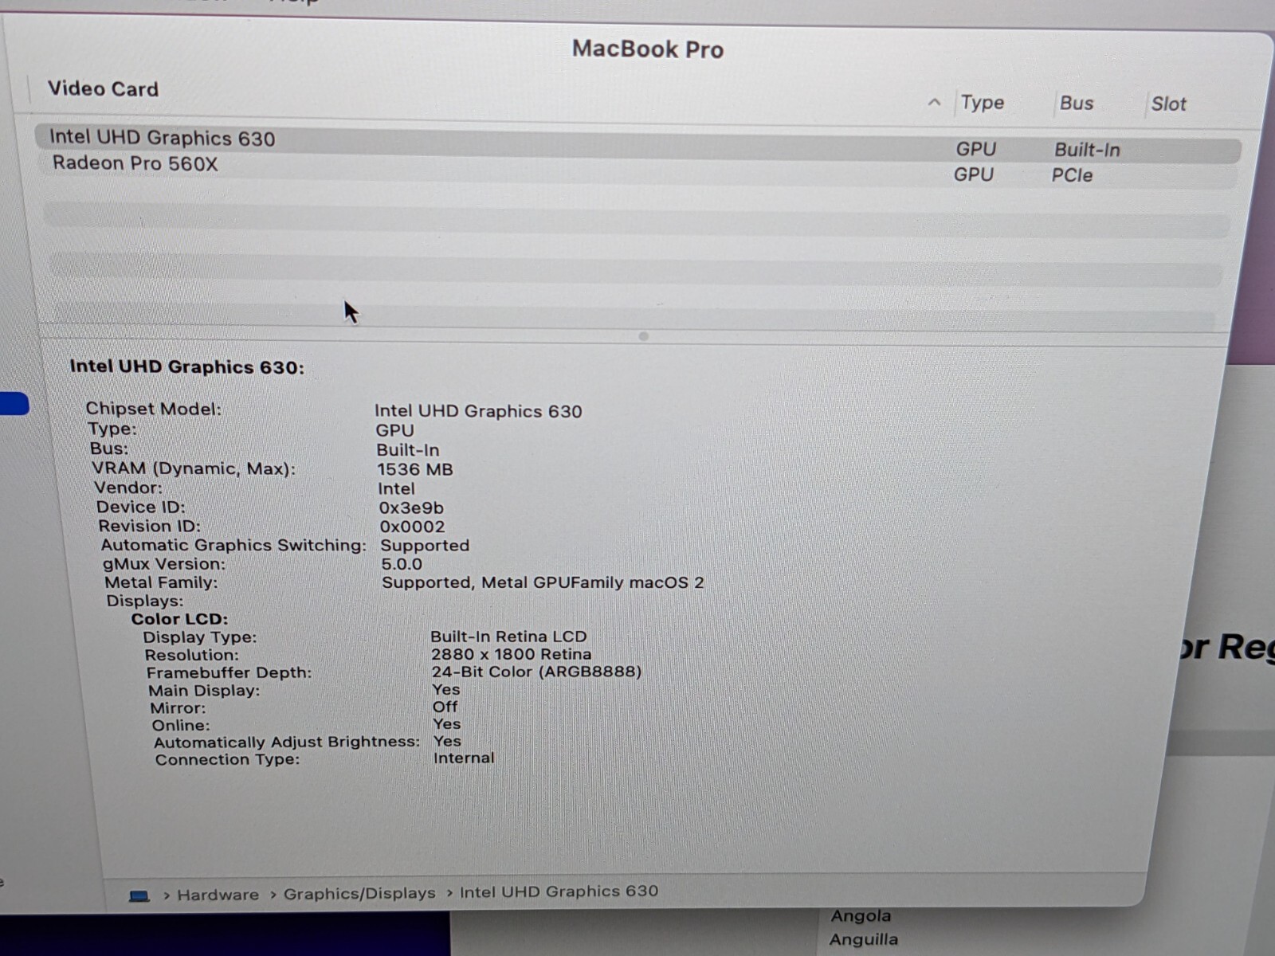Click the gMux Version: label
1275x956 pixels.
[x=164, y=564]
